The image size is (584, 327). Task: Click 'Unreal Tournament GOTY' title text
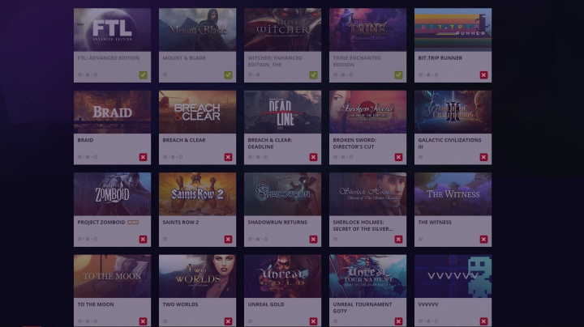click(363, 308)
